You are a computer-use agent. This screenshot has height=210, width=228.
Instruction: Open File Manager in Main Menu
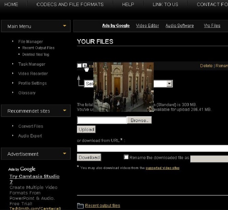coord(31,42)
